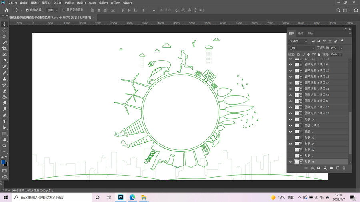Select the Eraser tool
Viewport: 360px width, 202px height.
point(4,91)
